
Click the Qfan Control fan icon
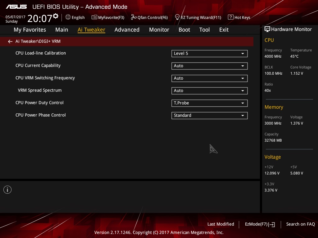click(134, 17)
